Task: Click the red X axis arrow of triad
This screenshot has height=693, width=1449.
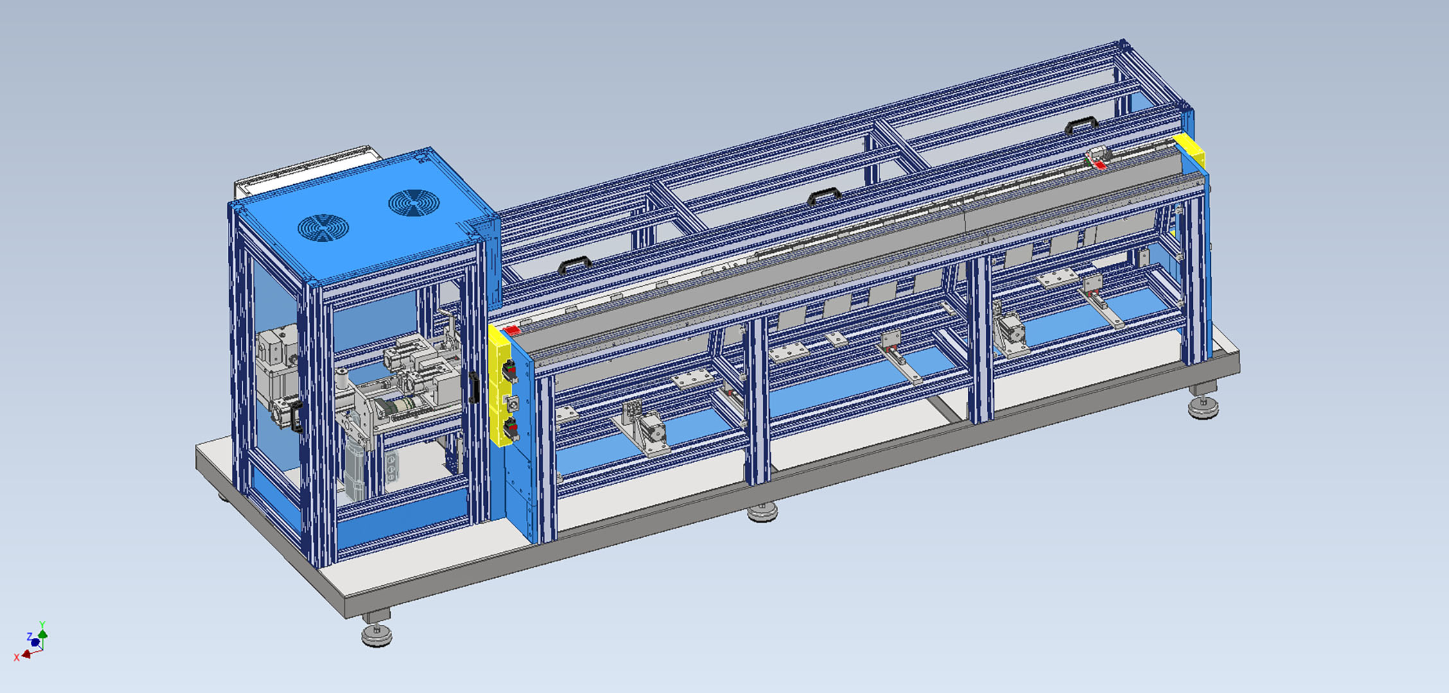Action: click(26, 654)
